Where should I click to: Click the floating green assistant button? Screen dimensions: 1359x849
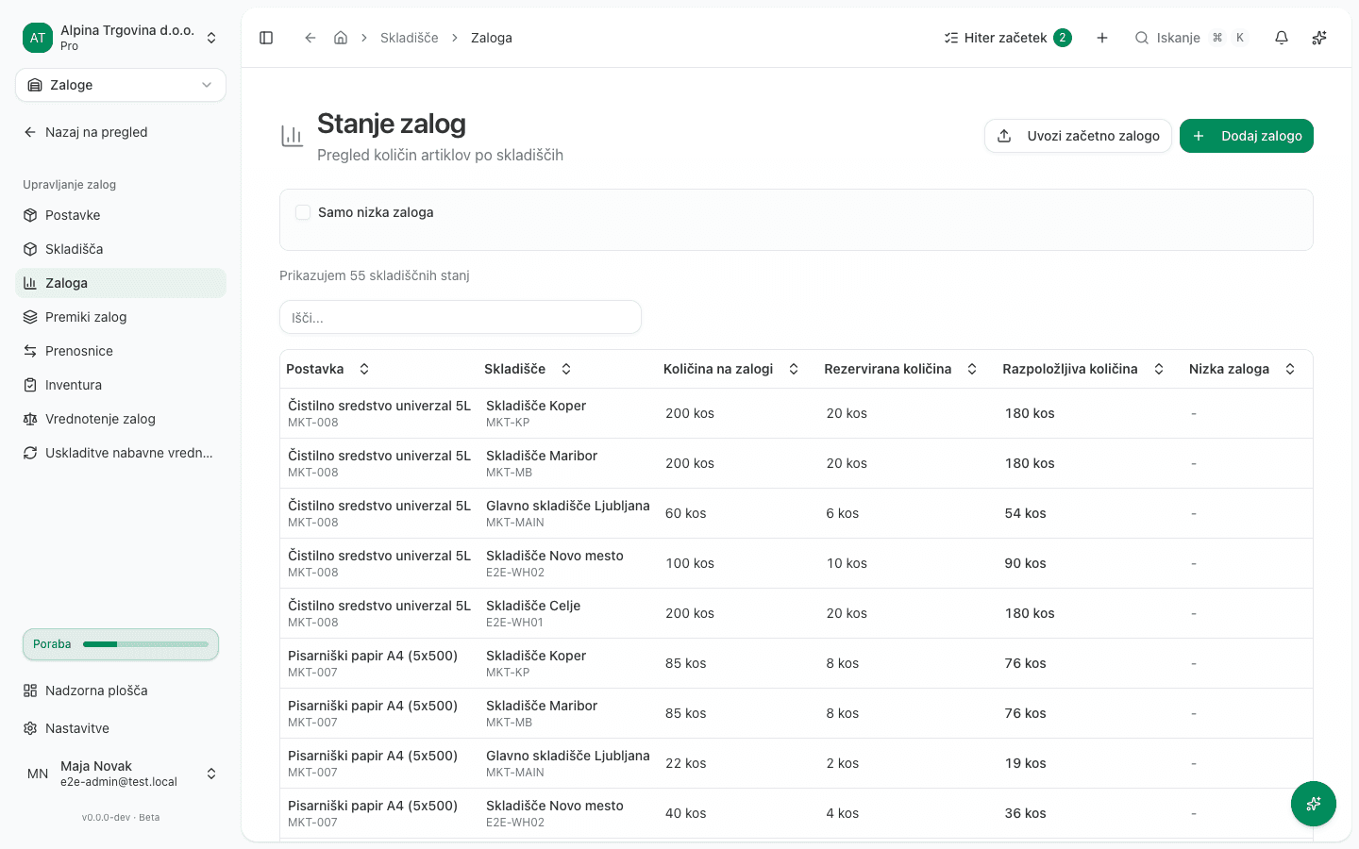1314,804
